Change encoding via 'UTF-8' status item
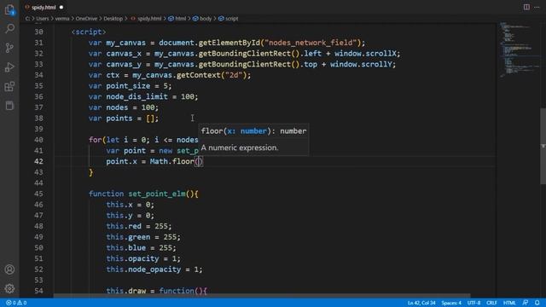 [x=473, y=303]
